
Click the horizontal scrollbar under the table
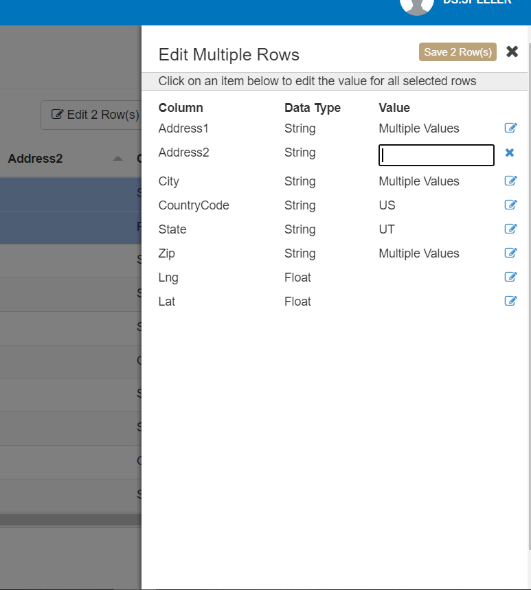70,520
